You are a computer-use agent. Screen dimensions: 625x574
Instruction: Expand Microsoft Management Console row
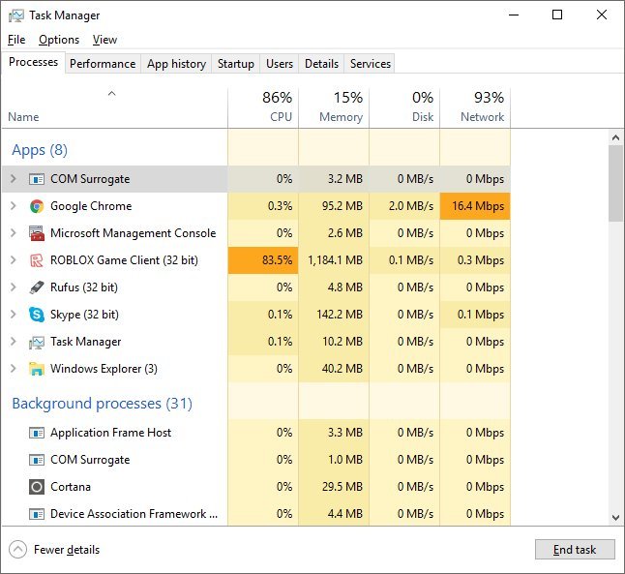[x=14, y=233]
